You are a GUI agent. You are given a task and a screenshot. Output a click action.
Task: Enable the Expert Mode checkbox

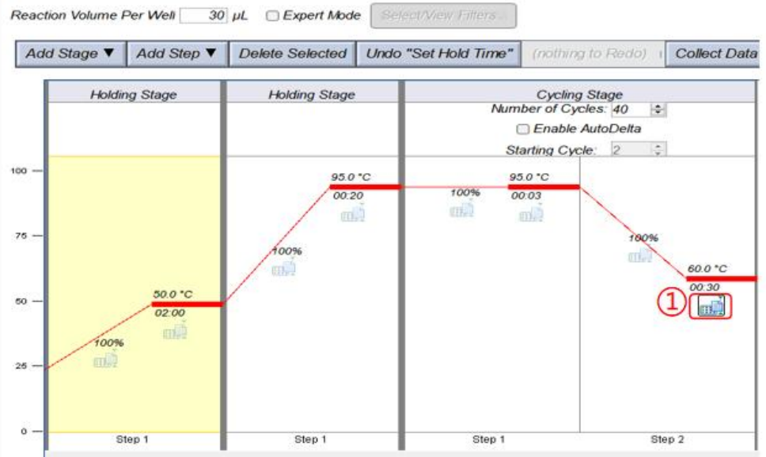coord(272,16)
